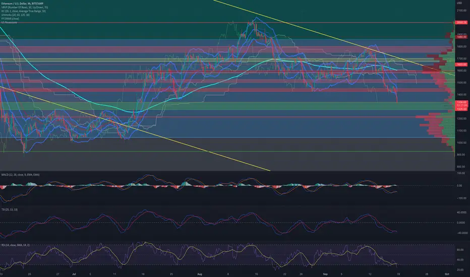Click the RSI (14, close, SMA) pane label
This screenshot has width=470, height=277.
click(x=15, y=245)
